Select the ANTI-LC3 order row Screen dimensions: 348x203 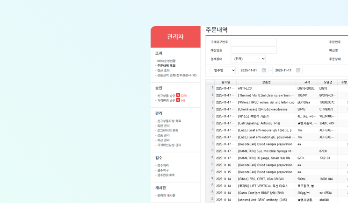click(x=277, y=88)
